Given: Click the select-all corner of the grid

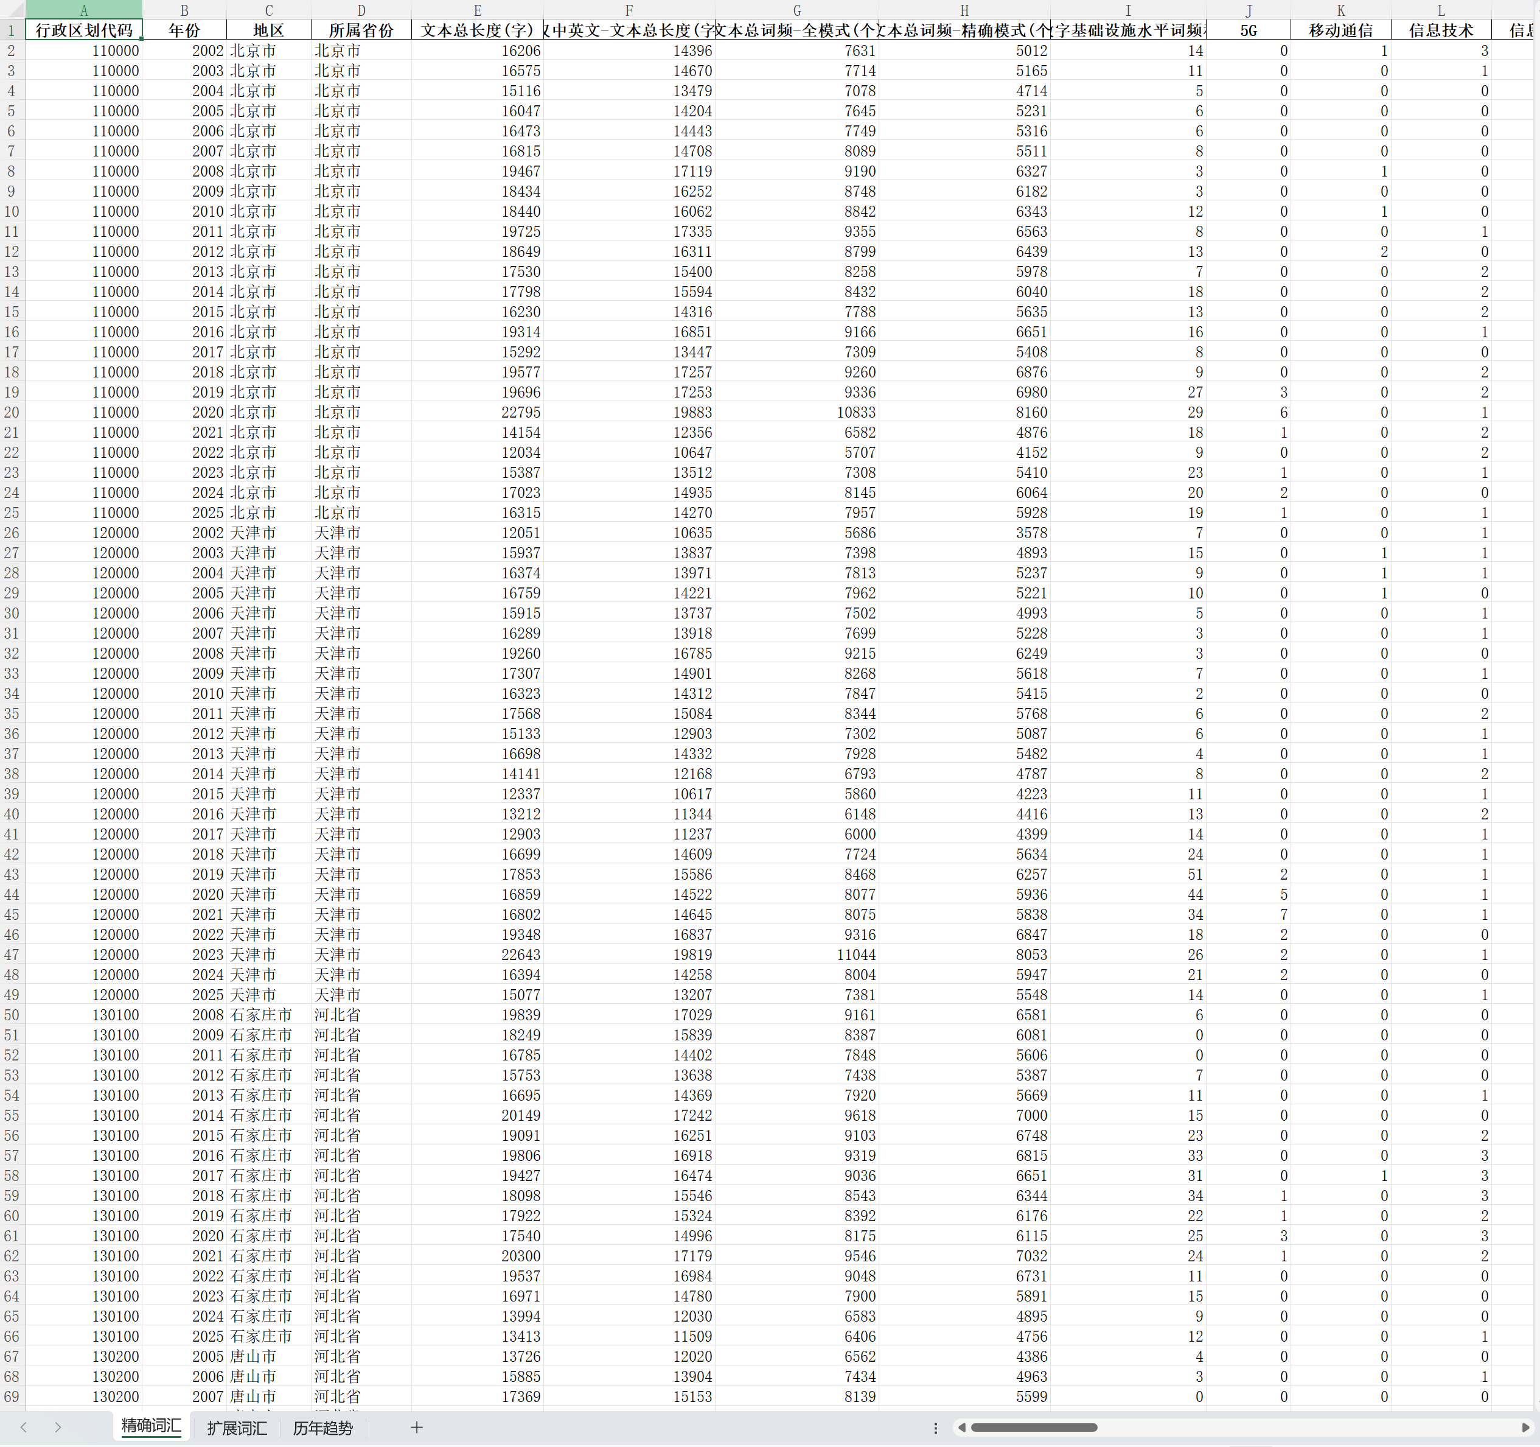Looking at the screenshot, I should coord(12,10).
